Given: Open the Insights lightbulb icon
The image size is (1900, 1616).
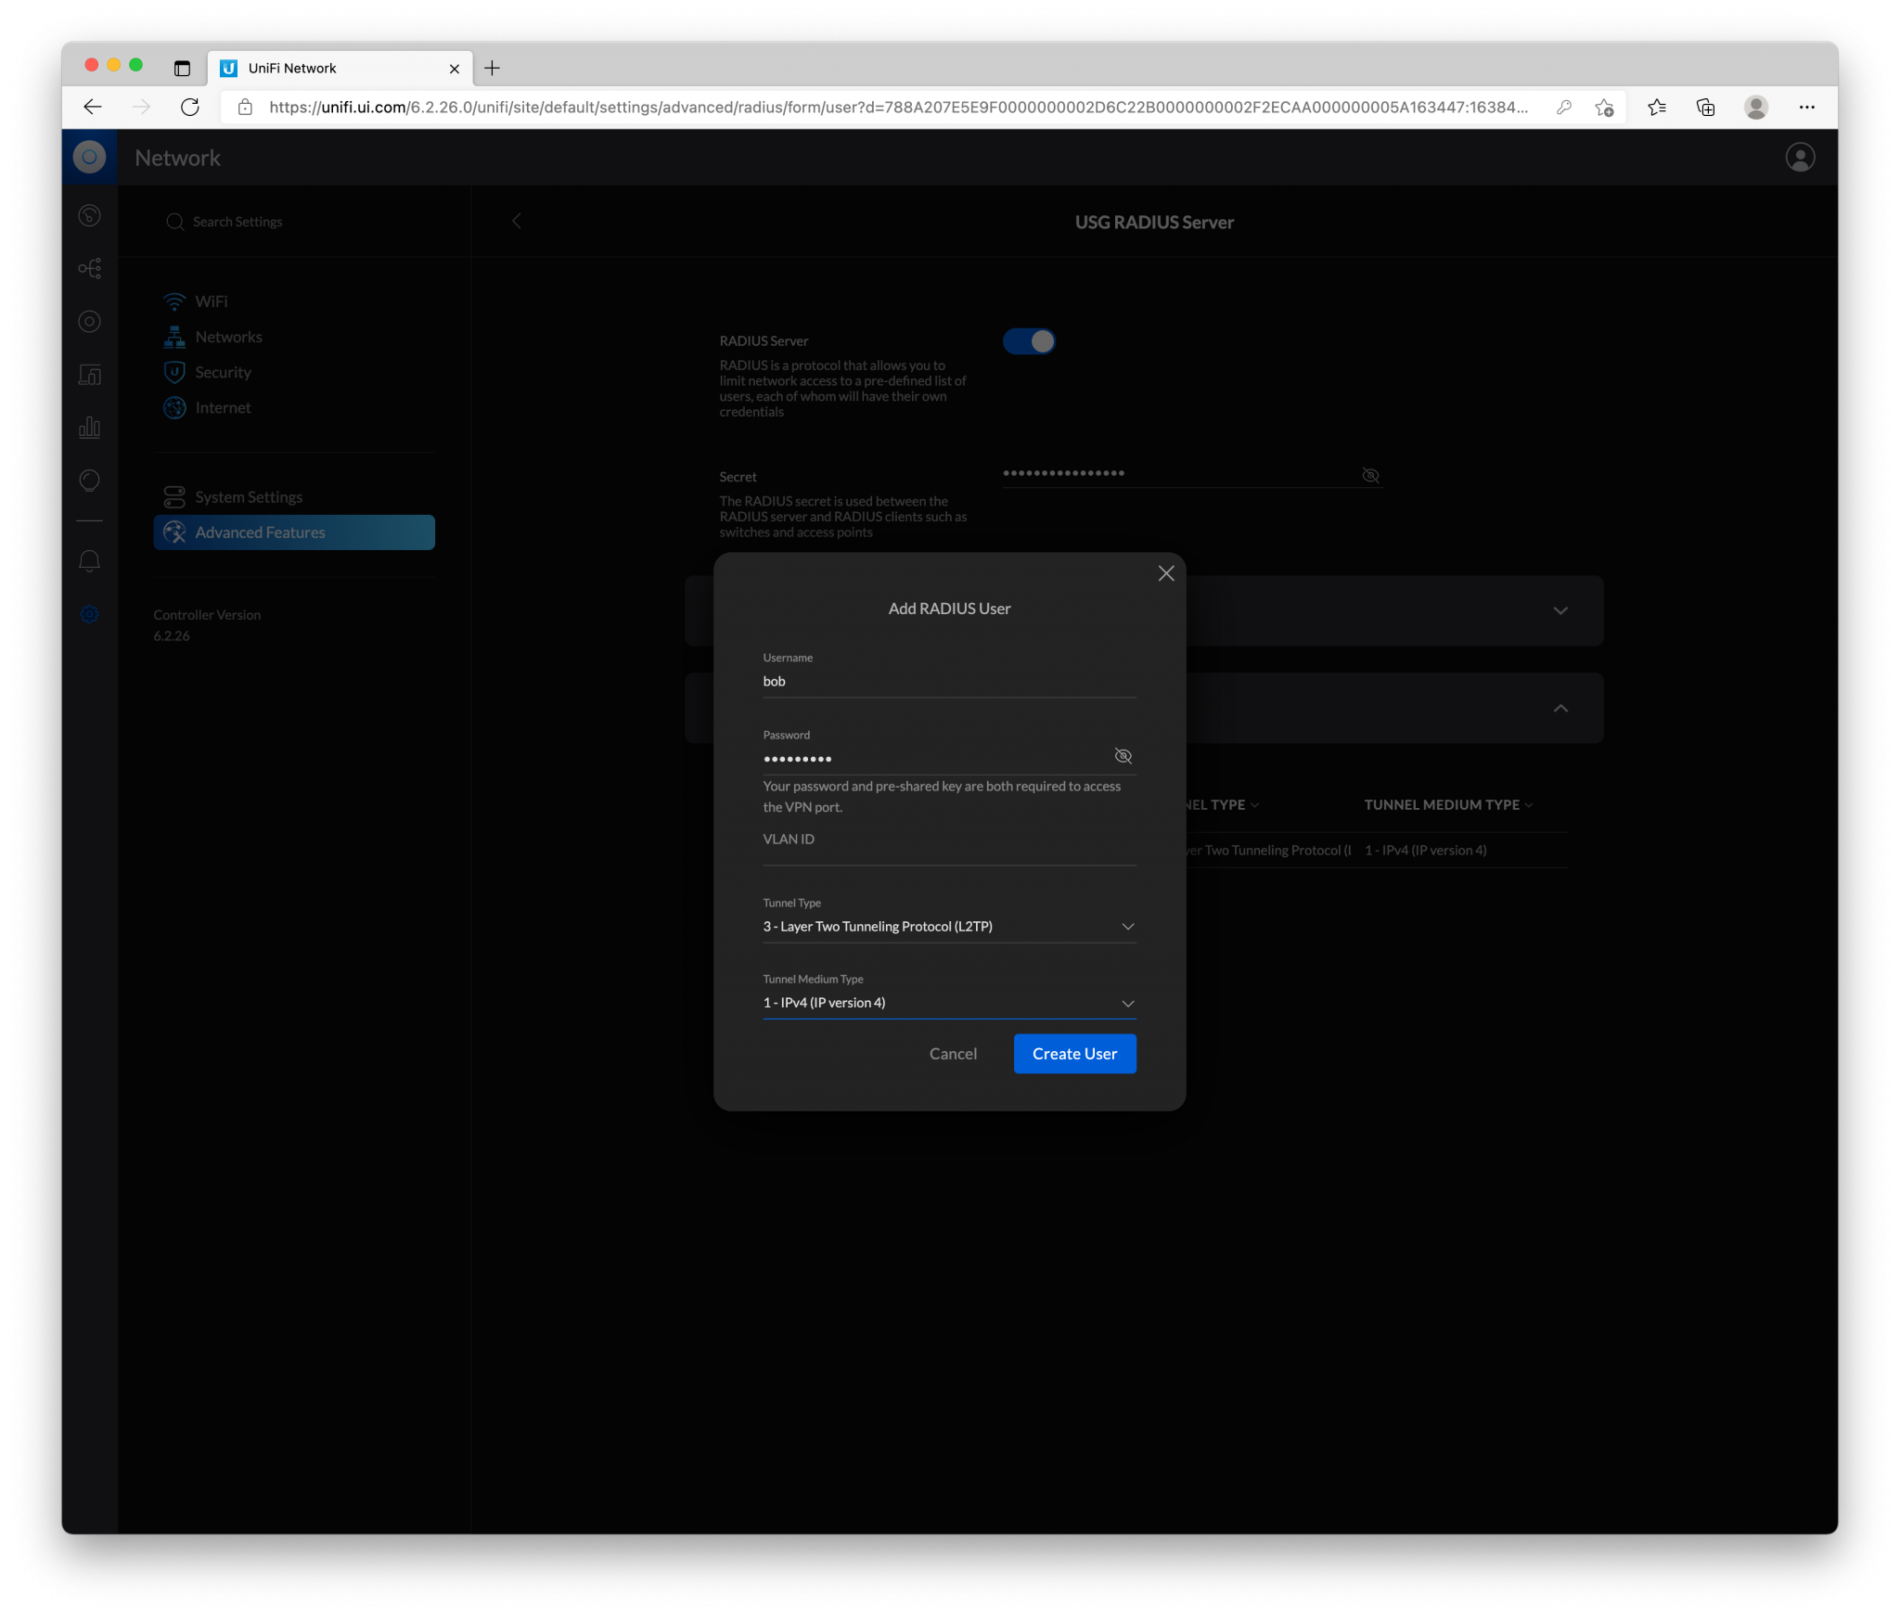Looking at the screenshot, I should [89, 480].
